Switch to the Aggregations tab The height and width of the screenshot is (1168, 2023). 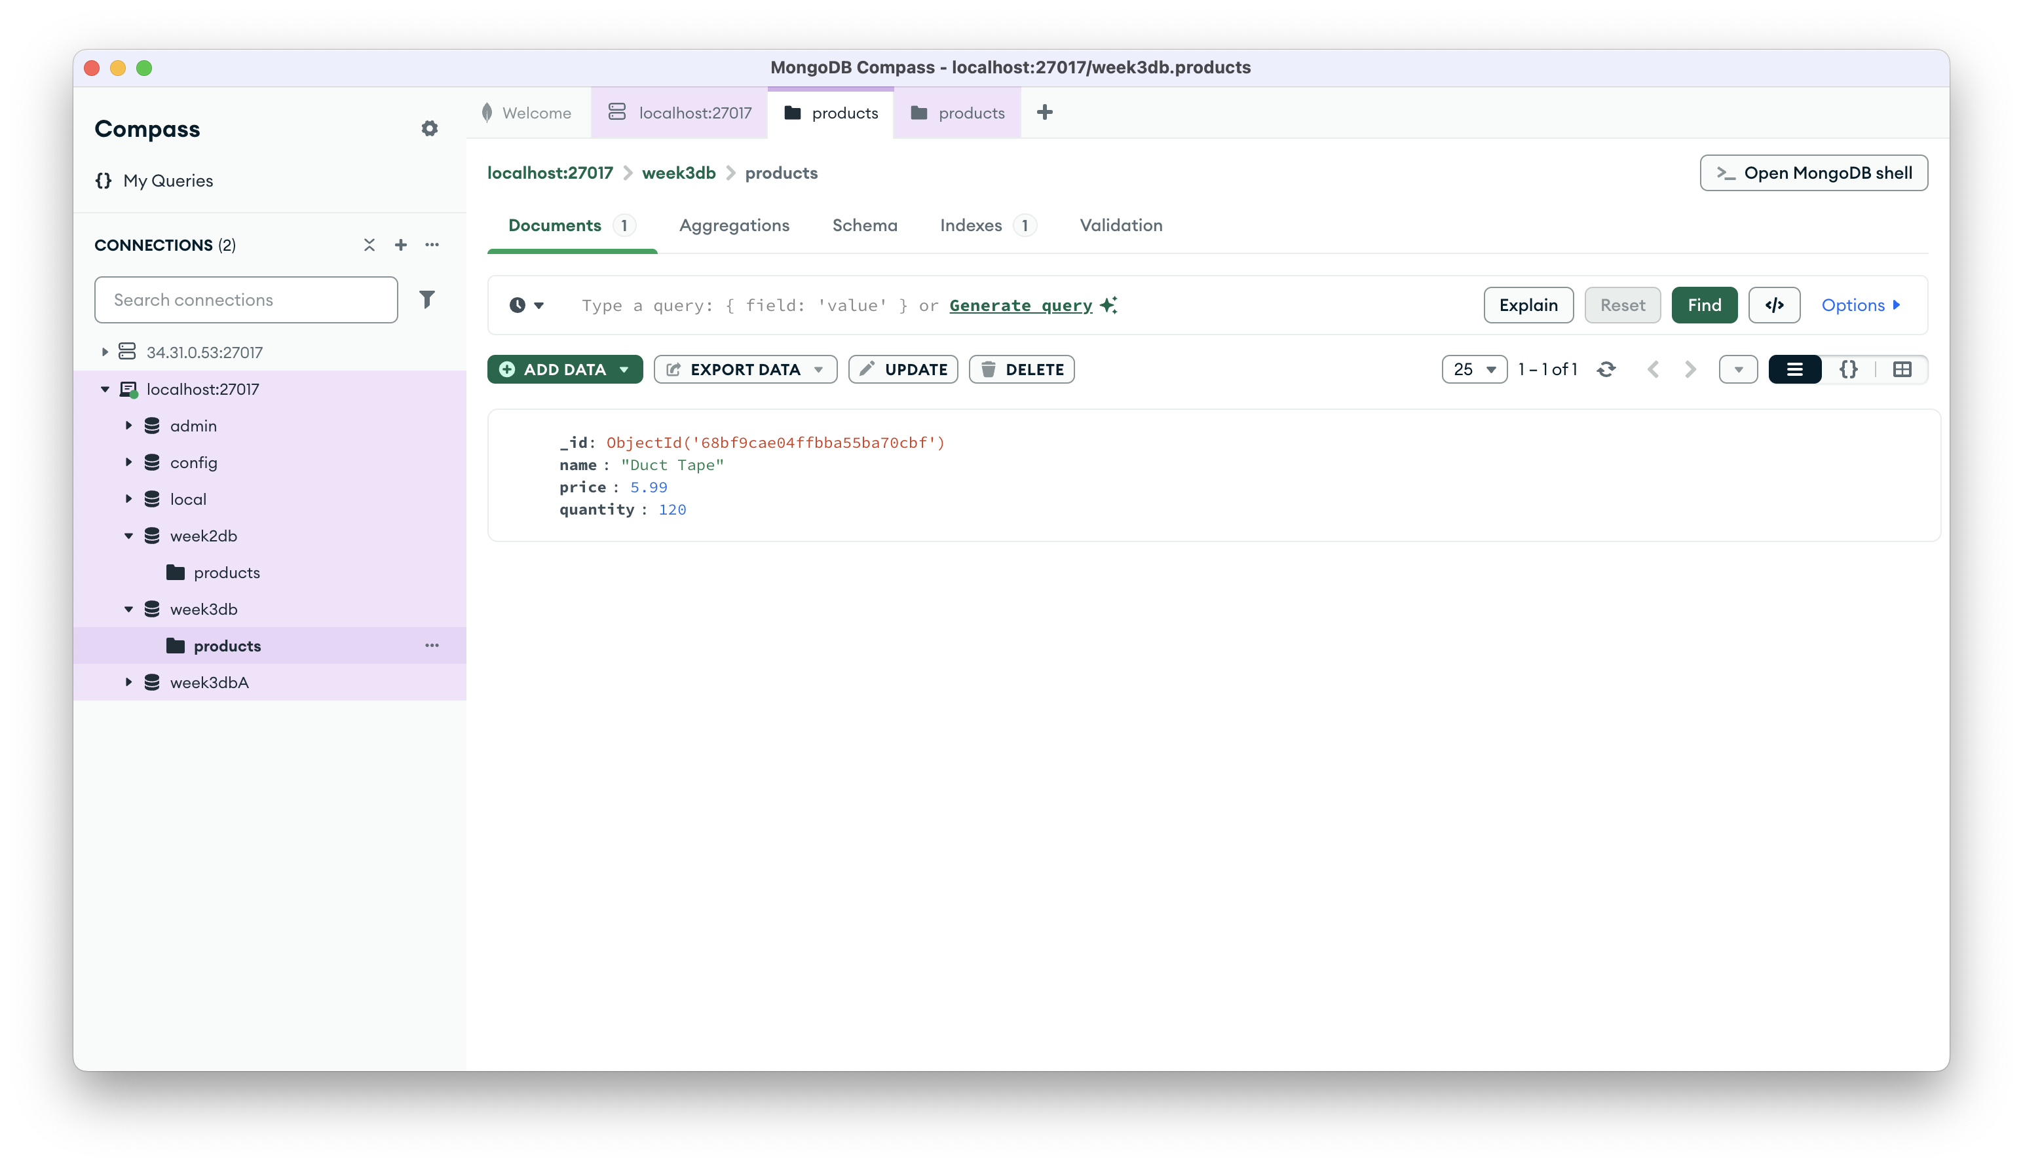click(x=734, y=225)
